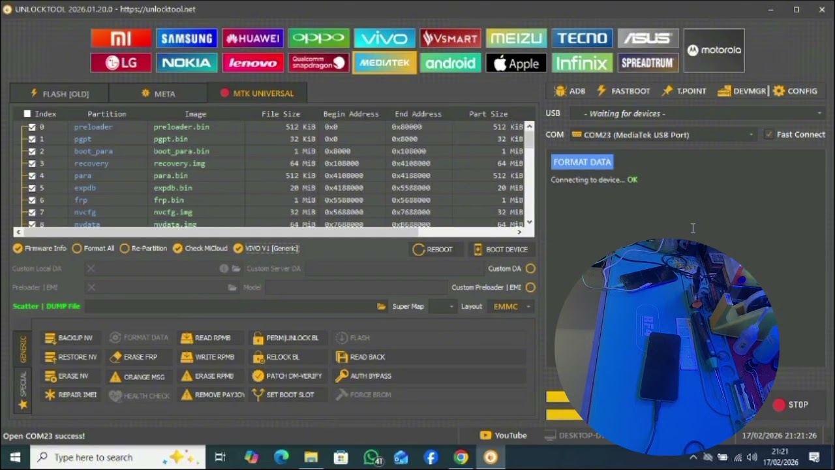Select the ASUS brand tile
The height and width of the screenshot is (470, 835).
click(x=648, y=39)
